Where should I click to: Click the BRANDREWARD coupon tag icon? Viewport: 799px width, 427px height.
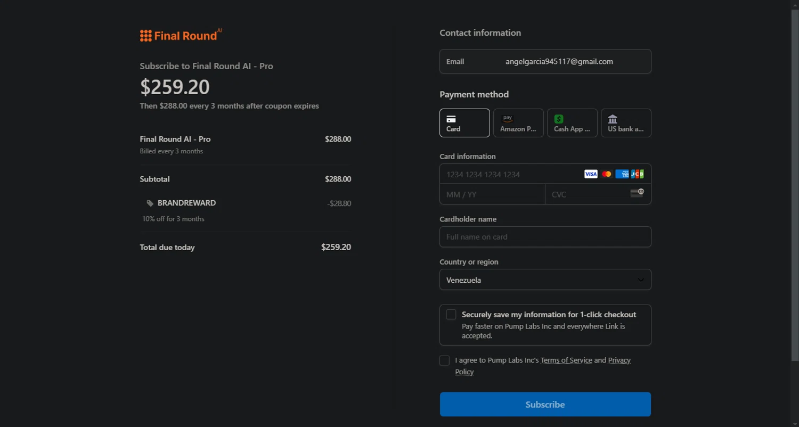pos(150,203)
